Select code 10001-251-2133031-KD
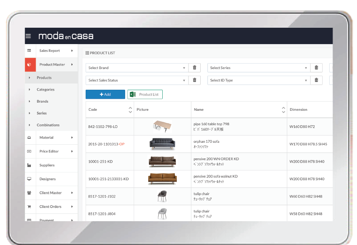Screen dimensions: 357x245 click(x=108, y=179)
